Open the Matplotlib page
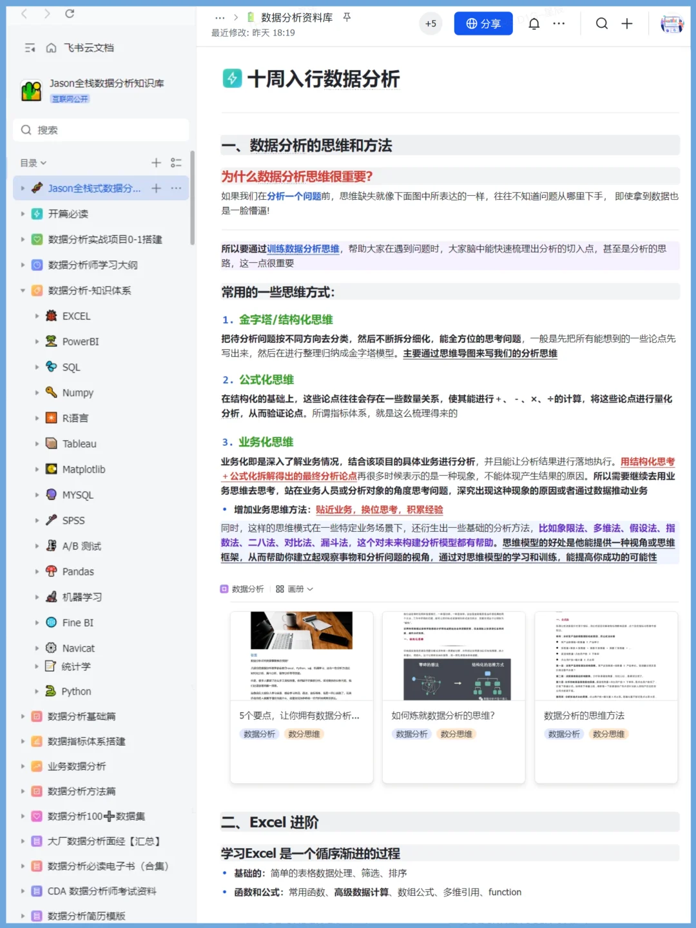The image size is (696, 928). 83,469
